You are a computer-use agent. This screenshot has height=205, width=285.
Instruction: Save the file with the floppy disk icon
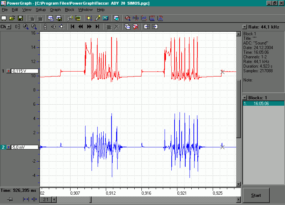20,18
